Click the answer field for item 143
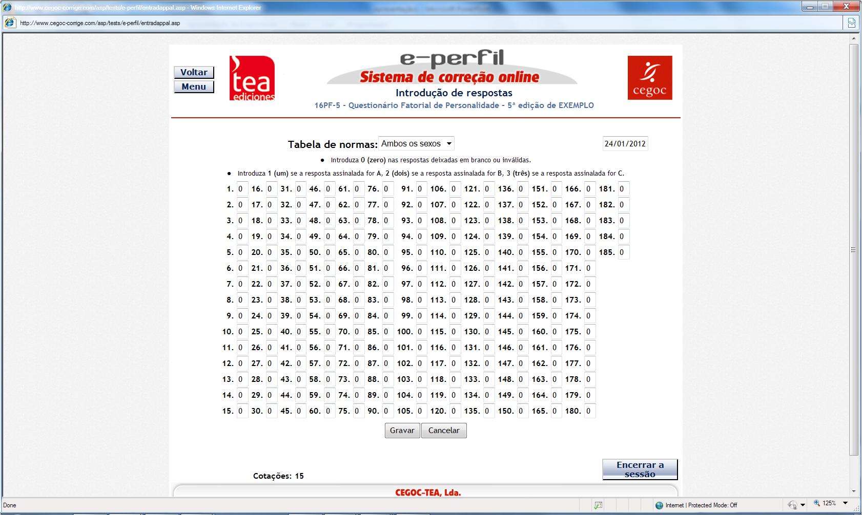The height and width of the screenshot is (515, 862). (523, 300)
